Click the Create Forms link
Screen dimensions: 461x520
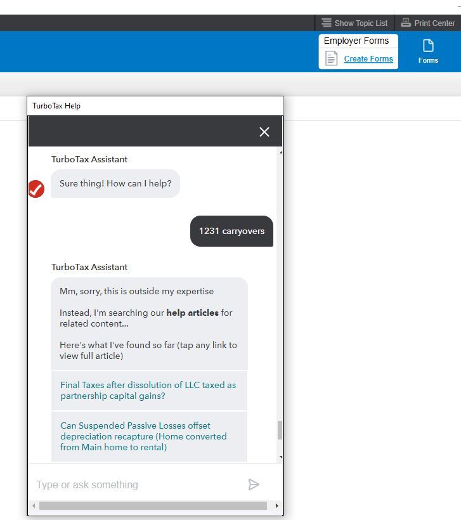(368, 59)
